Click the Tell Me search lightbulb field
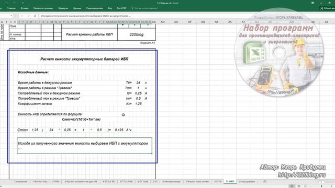This screenshot has height=188, width=335. click(x=144, y=8)
